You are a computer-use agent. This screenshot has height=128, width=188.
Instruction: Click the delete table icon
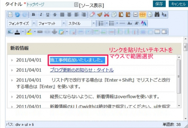click(x=73, y=32)
